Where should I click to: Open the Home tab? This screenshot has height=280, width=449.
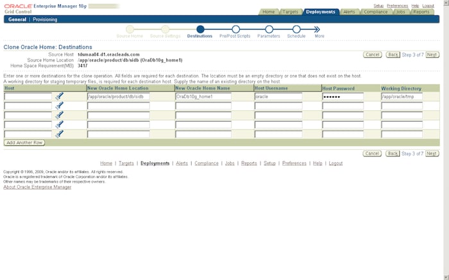click(x=269, y=12)
